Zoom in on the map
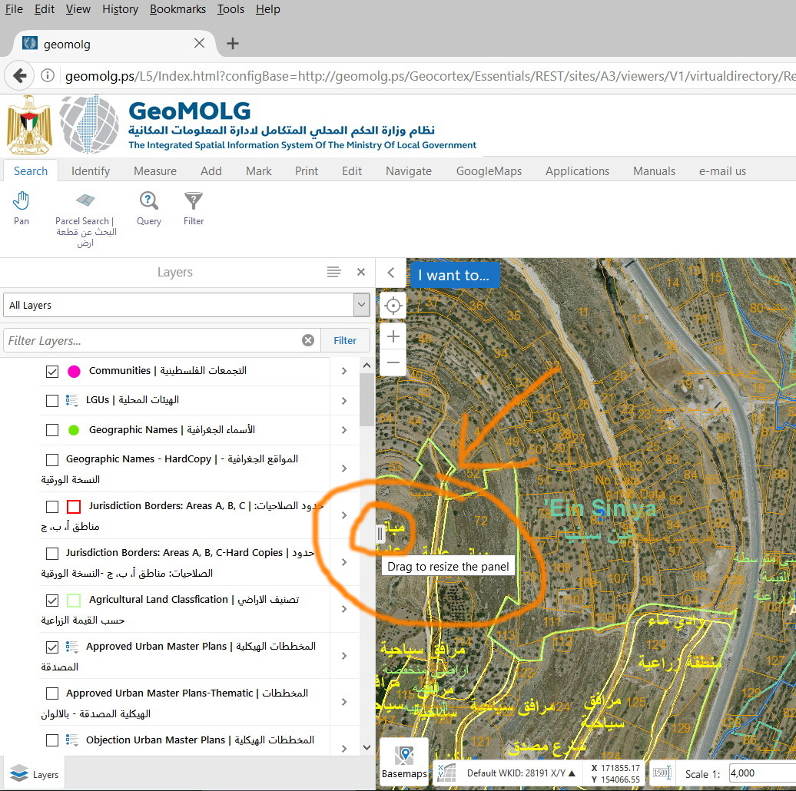Viewport: 796px width, 791px height. 393,336
